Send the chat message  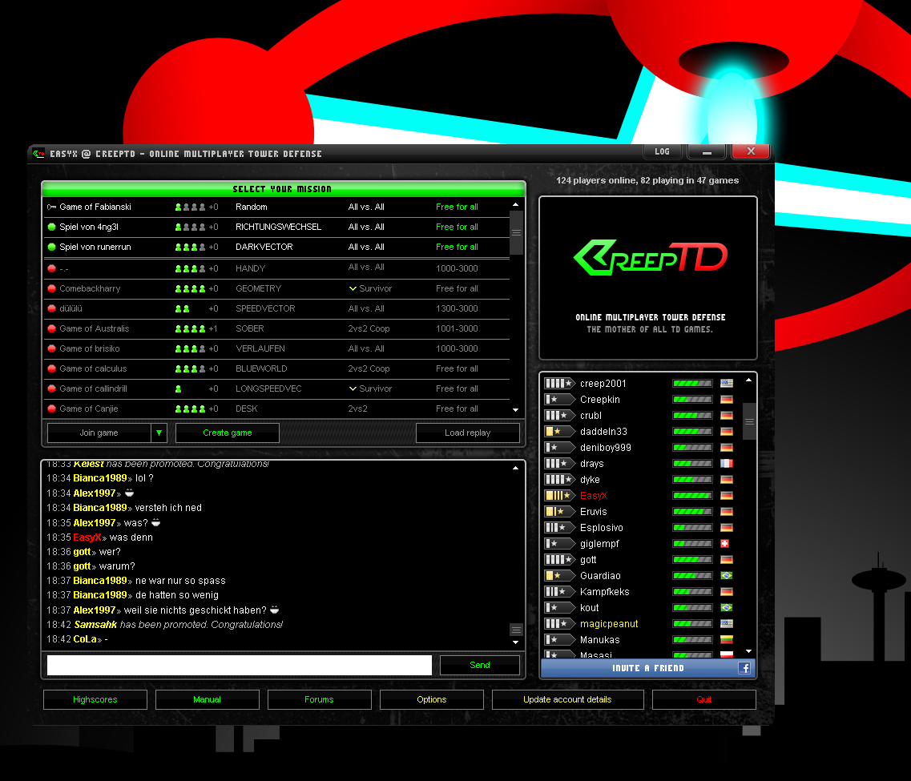pos(480,666)
